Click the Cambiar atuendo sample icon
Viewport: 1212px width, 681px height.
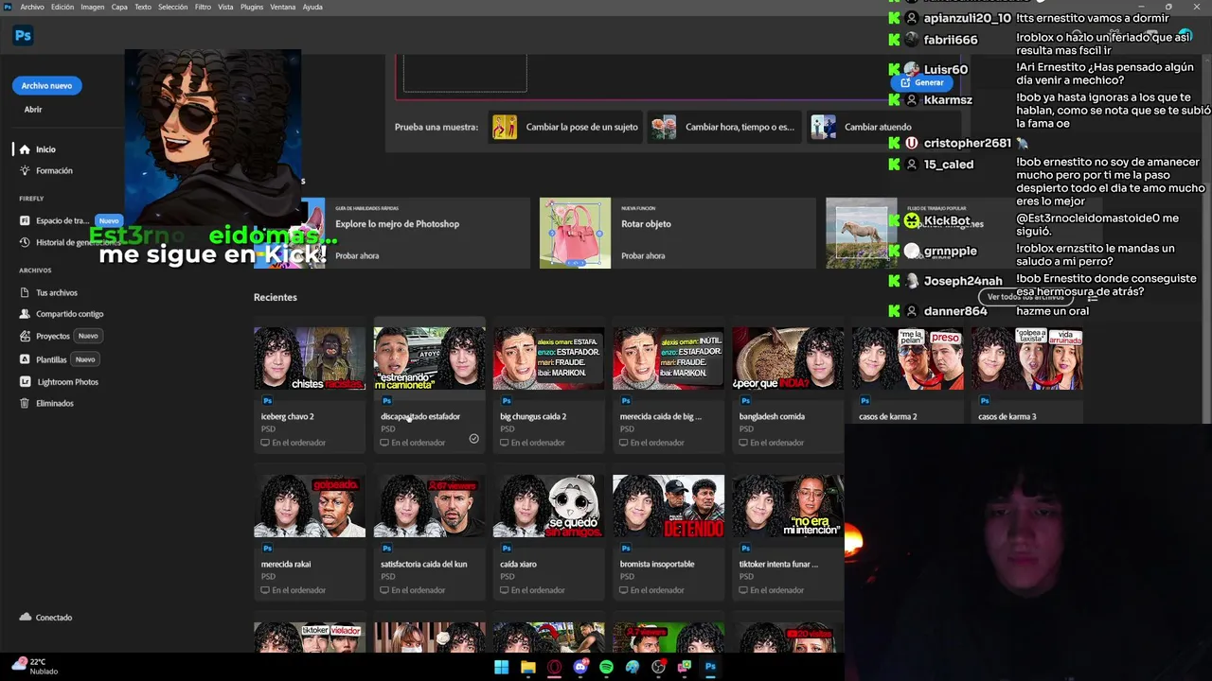[824, 127]
